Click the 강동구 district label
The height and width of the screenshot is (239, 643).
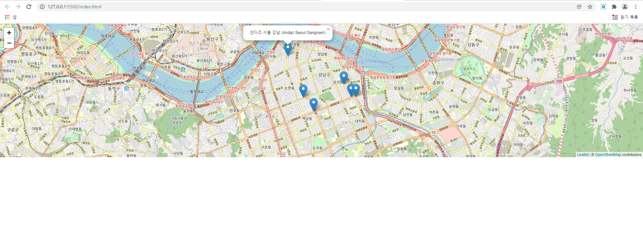pyautogui.click(x=473, y=44)
